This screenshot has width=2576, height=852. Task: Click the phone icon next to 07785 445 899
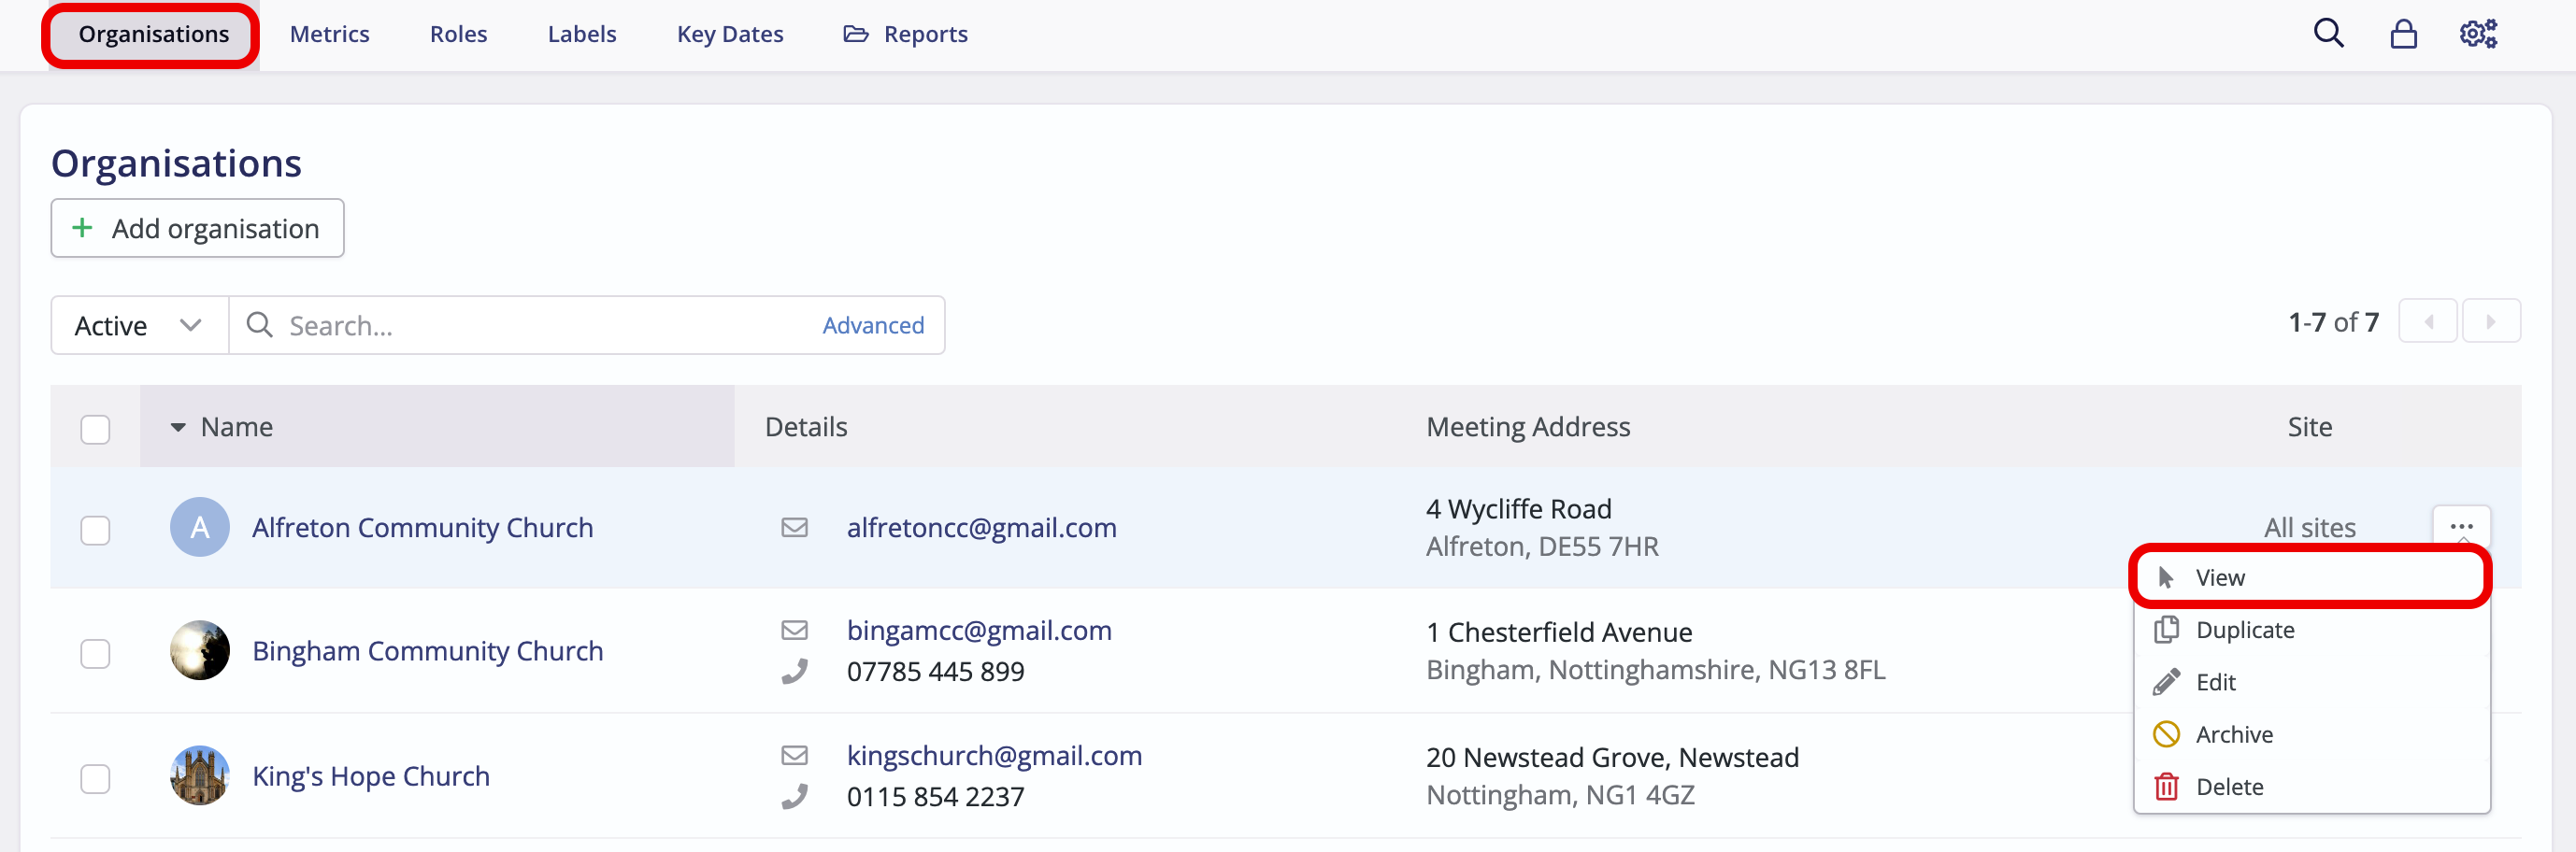click(795, 670)
